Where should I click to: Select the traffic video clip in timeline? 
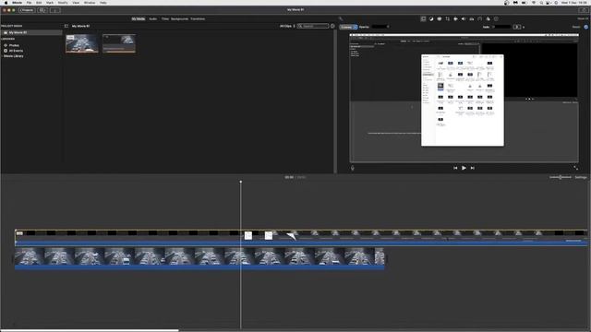(x=199, y=258)
